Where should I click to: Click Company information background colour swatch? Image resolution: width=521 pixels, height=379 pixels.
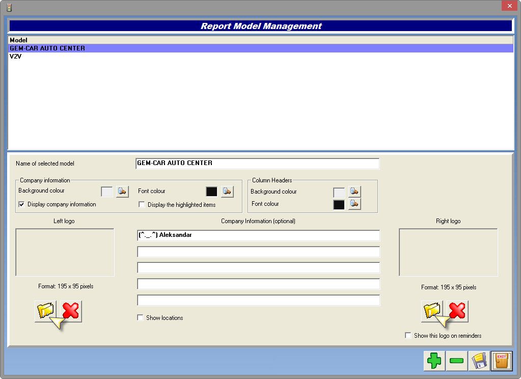click(106, 192)
